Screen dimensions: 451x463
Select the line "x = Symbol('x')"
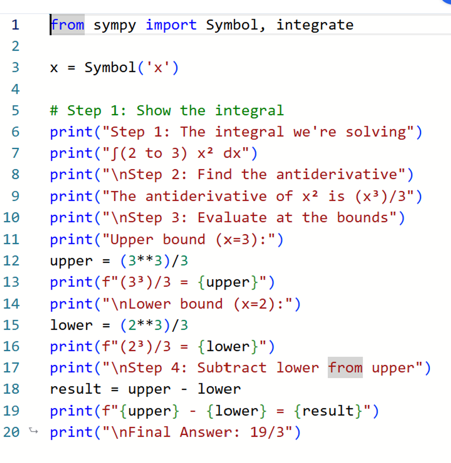point(114,68)
